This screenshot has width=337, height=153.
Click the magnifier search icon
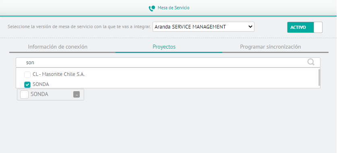click(x=311, y=62)
